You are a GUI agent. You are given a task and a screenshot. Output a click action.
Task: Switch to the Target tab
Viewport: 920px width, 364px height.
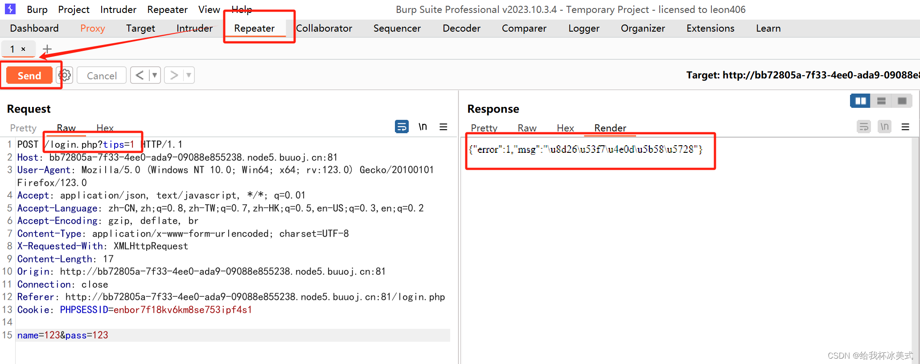140,29
